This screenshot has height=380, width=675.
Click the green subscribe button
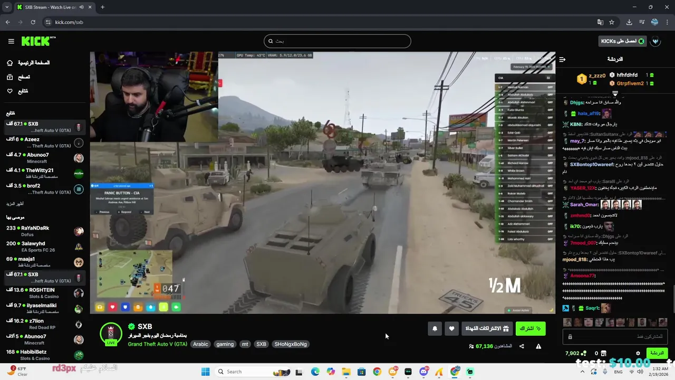tap(531, 328)
